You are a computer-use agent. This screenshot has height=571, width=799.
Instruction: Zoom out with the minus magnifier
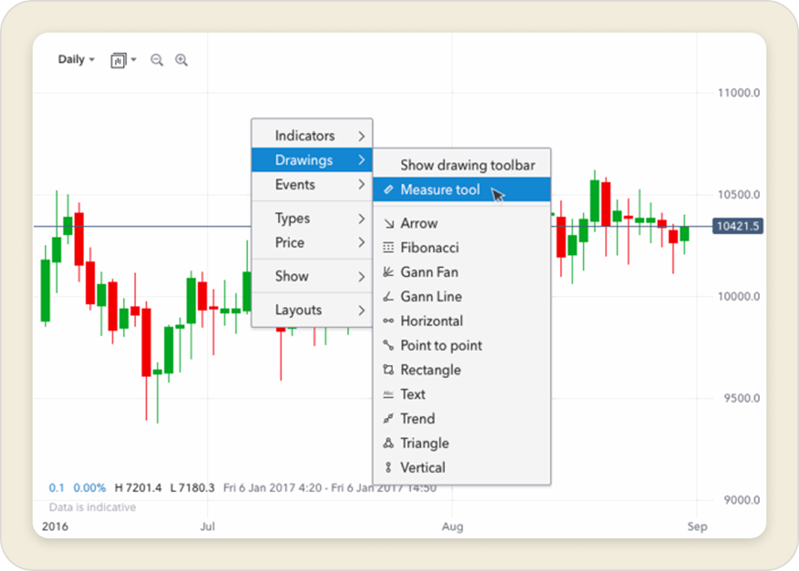157,60
